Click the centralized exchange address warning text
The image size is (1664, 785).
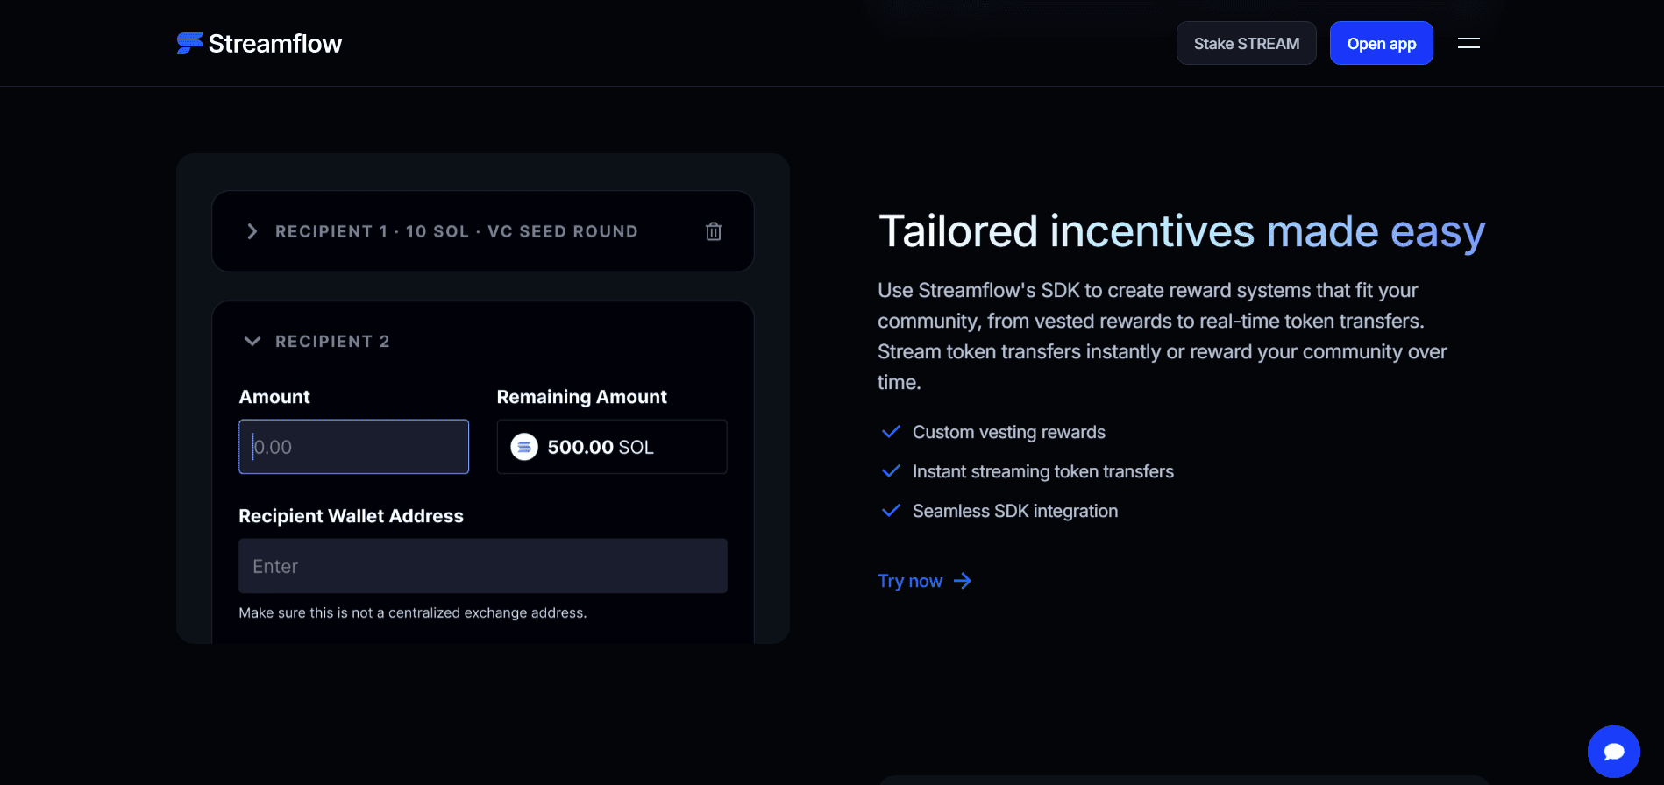413,613
